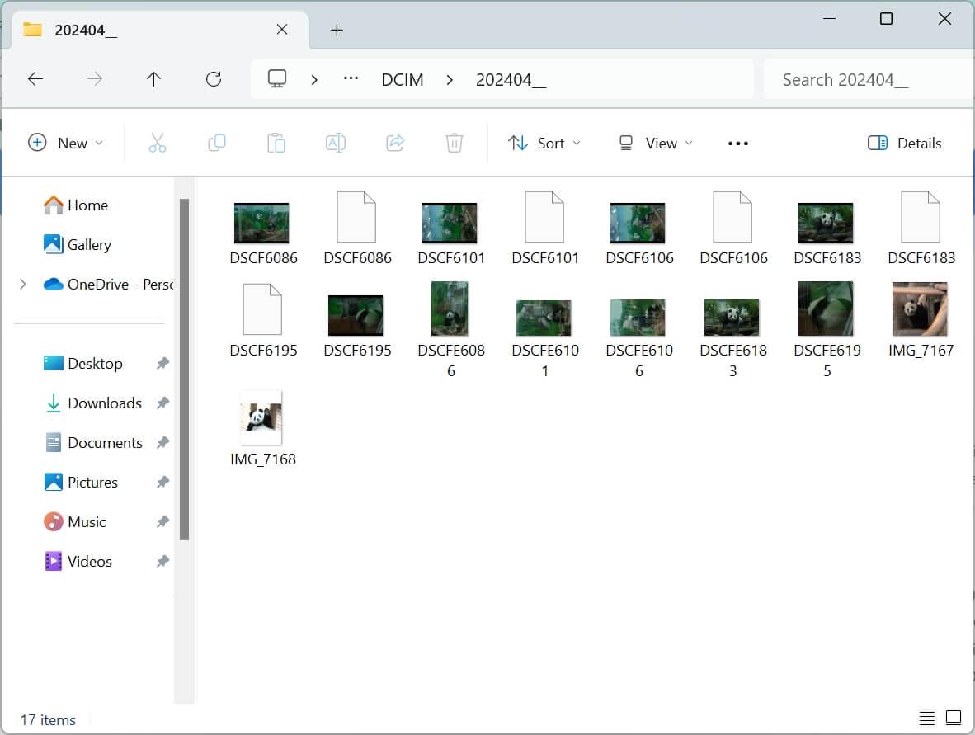Select the DSCF6101 image thumbnail
The image size is (975, 735).
[450, 223]
